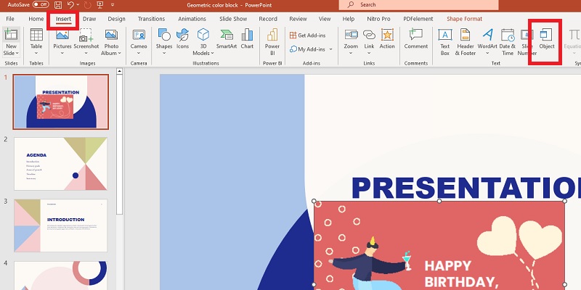Click the top-center resize handle of the picture
581x290 pixels.
(x=439, y=201)
